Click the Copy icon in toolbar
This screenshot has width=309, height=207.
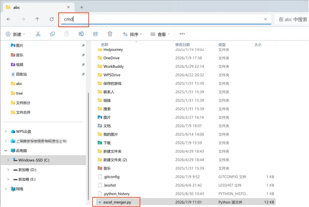click(x=52, y=34)
